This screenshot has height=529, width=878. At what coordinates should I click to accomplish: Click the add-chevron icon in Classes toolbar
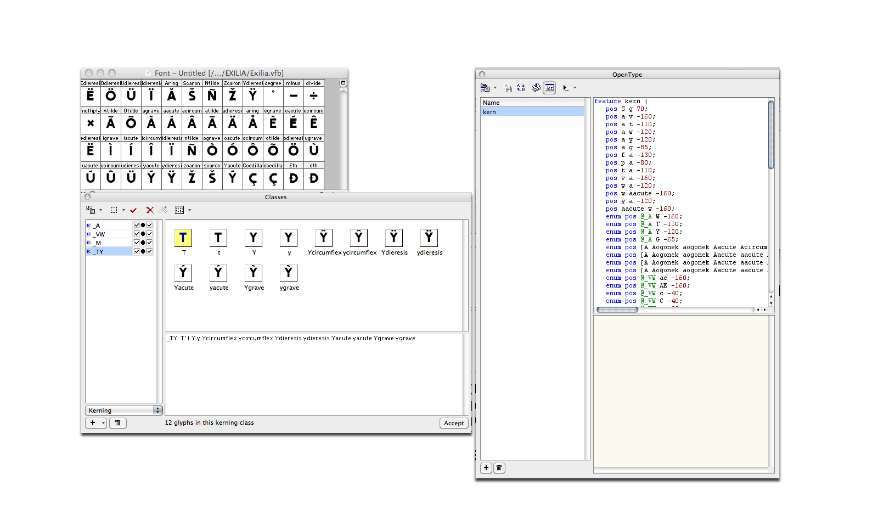click(163, 210)
